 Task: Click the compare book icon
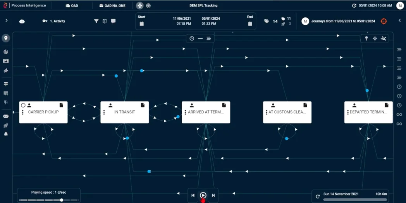pos(105,21)
